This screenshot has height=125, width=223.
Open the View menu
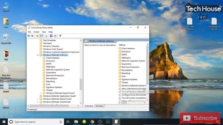[44, 32]
